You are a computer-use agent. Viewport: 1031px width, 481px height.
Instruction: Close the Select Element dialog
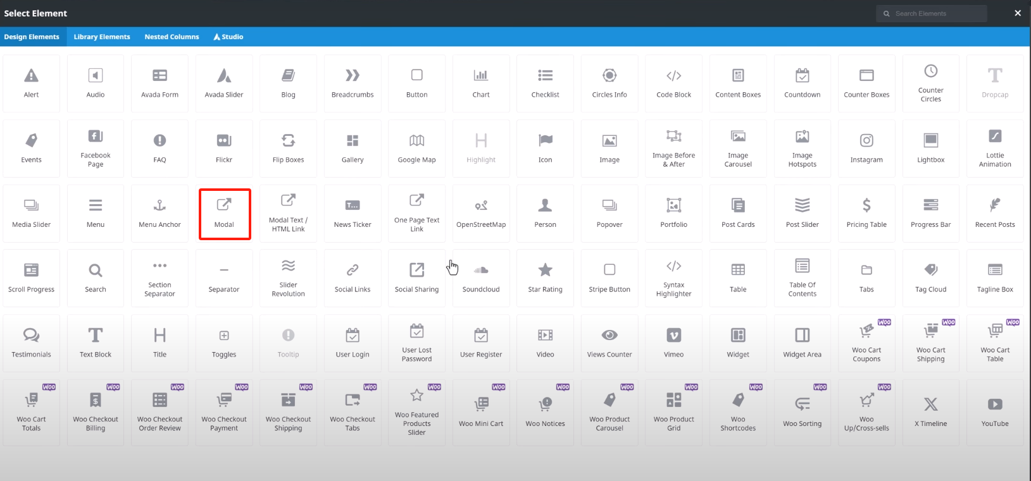1018,13
